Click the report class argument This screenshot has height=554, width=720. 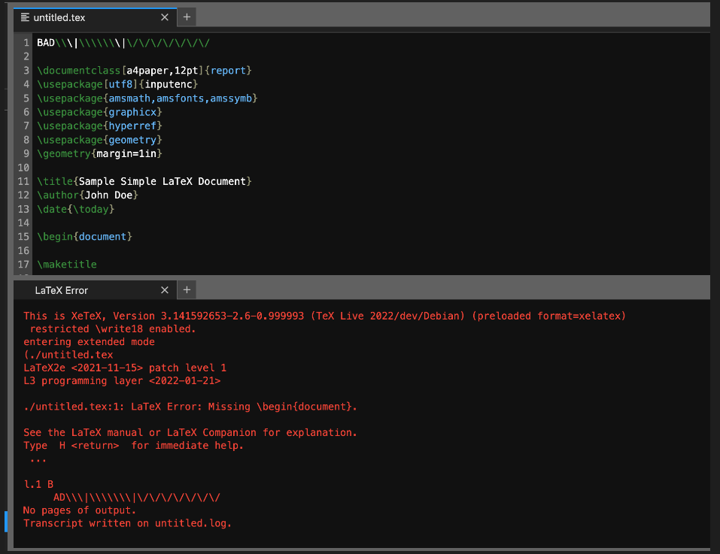[228, 71]
